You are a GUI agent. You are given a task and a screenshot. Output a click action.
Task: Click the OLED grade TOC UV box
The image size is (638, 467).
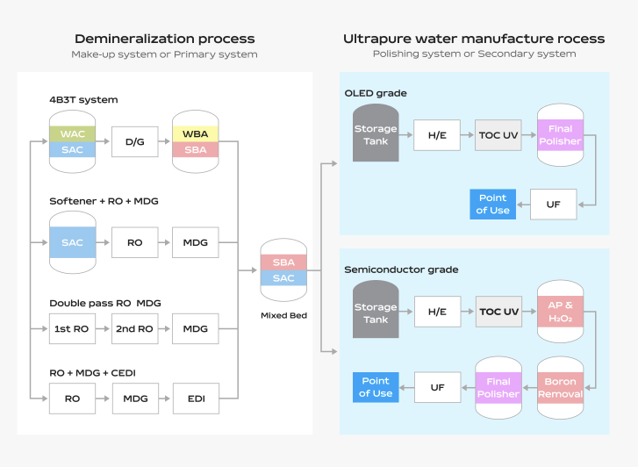[498, 135]
